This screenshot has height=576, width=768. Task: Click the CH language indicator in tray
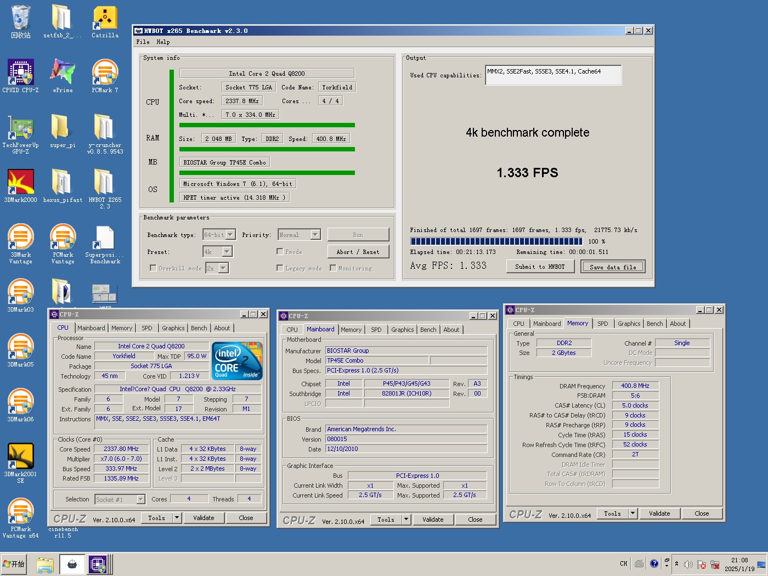tap(623, 564)
